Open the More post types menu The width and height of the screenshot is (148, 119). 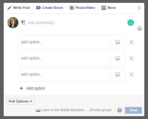(x=108, y=8)
